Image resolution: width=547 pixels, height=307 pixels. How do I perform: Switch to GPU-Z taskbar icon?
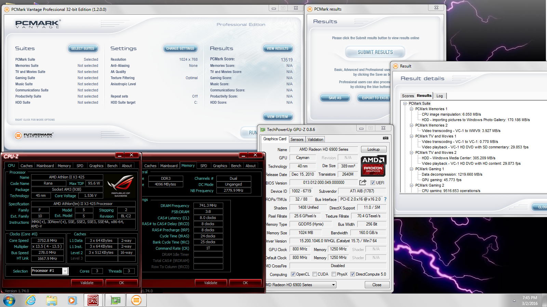click(115, 301)
